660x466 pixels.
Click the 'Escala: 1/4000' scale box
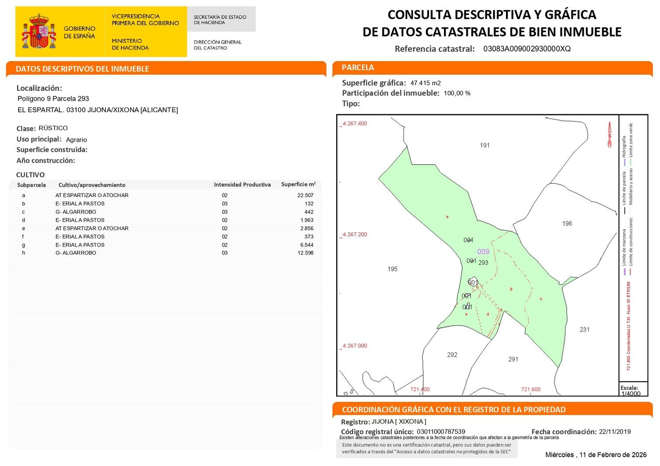coord(634,389)
